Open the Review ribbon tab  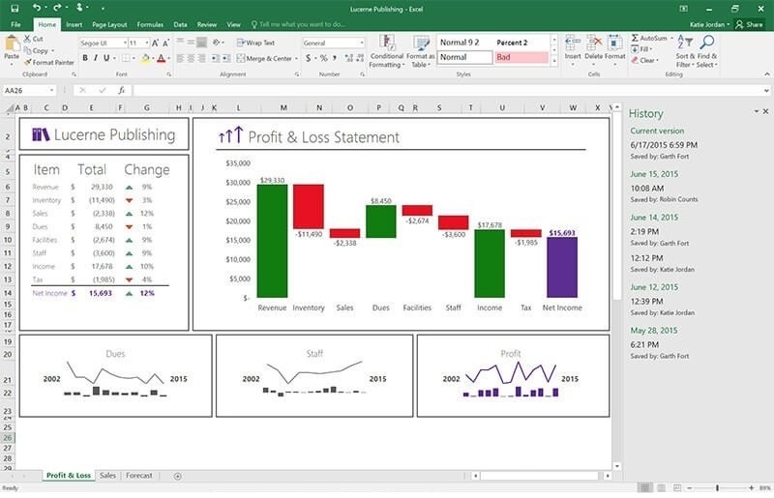pos(207,24)
